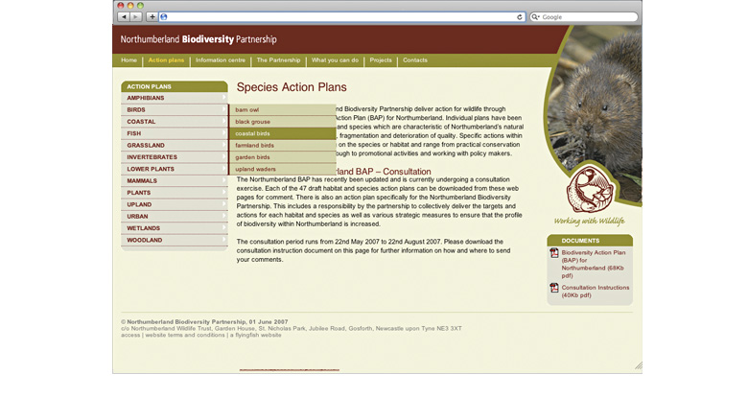Open the Information centre navigation tab
This screenshot has width=748, height=398.
point(221,60)
